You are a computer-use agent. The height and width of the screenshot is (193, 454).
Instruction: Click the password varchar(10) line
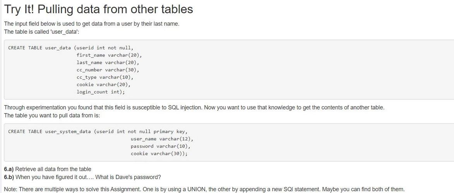(x=160, y=146)
